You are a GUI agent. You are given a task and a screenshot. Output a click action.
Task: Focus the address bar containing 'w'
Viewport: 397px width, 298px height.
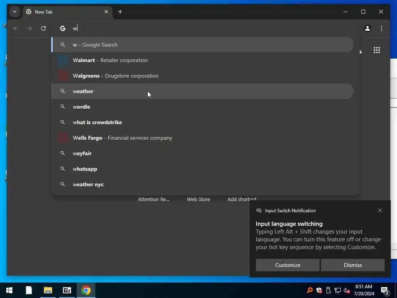point(205,28)
